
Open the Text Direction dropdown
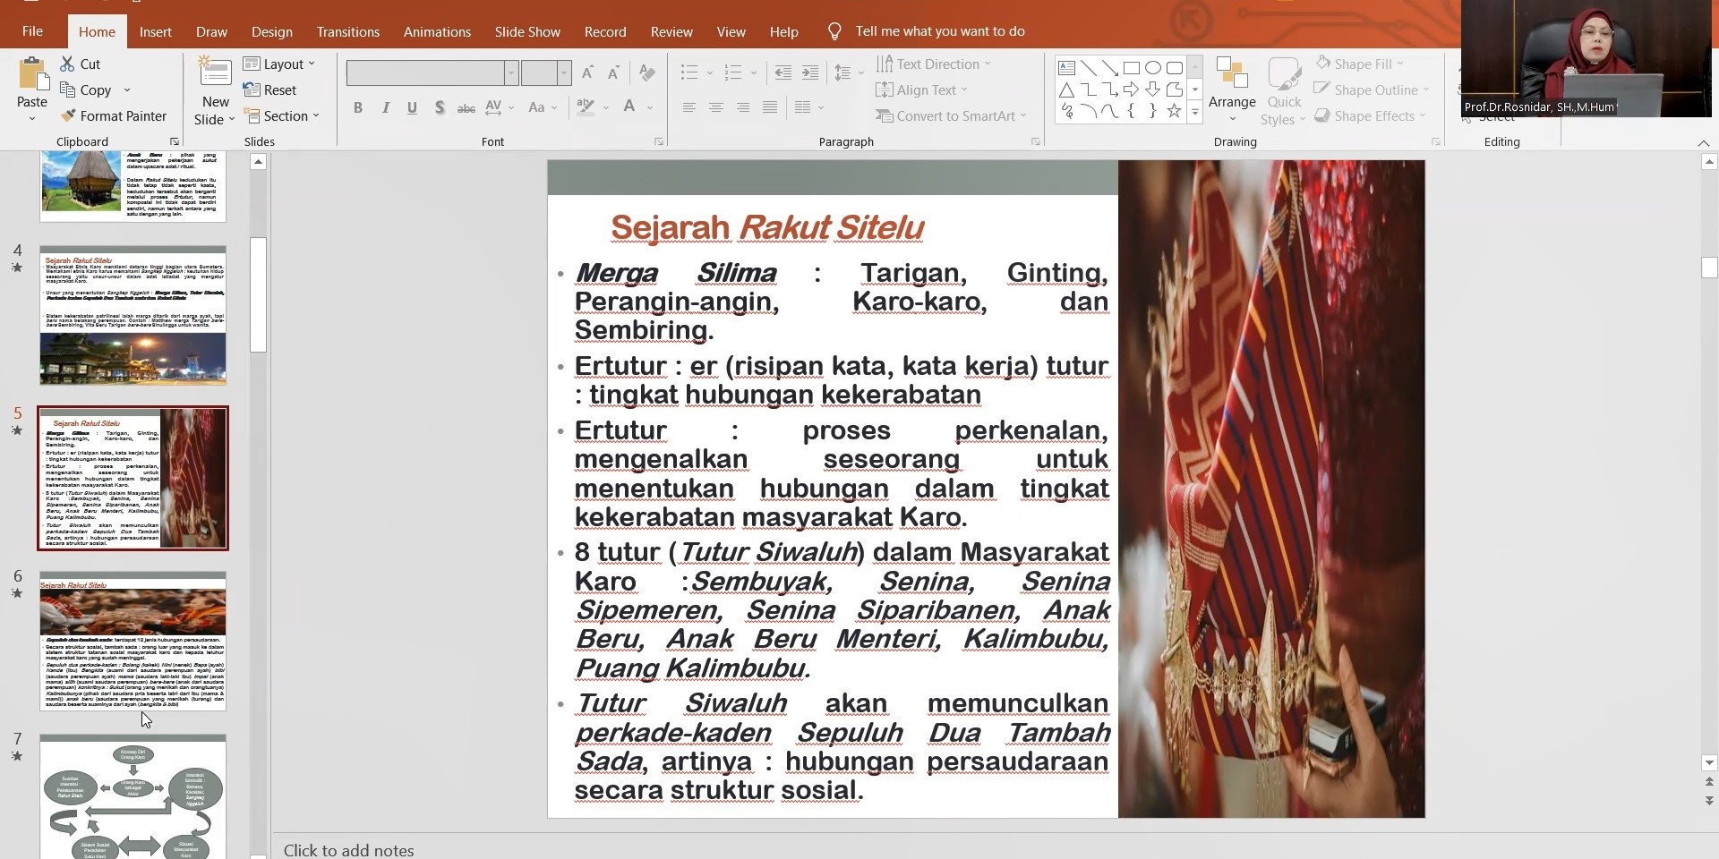[933, 64]
